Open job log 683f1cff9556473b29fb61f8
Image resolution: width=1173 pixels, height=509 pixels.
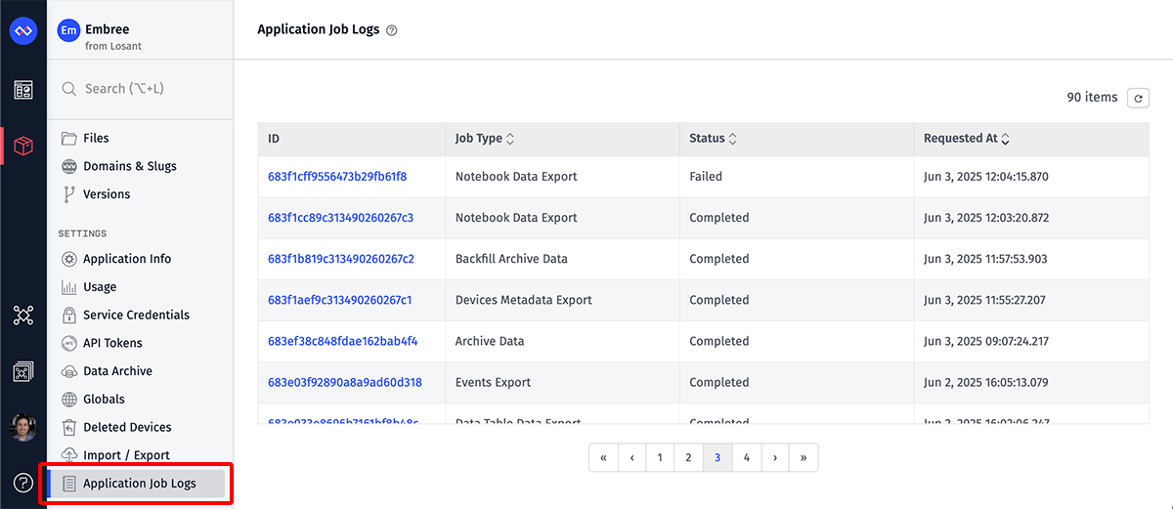coord(337,177)
